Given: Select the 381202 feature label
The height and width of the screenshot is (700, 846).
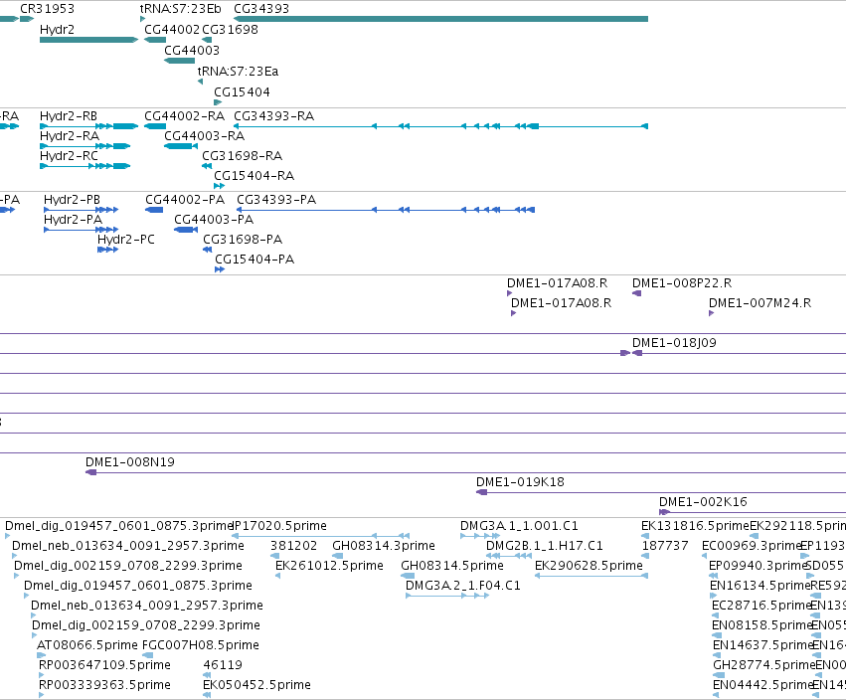Looking at the screenshot, I should click(293, 546).
